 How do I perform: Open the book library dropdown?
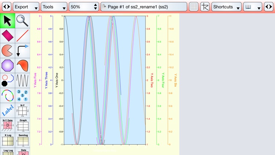(253, 7)
